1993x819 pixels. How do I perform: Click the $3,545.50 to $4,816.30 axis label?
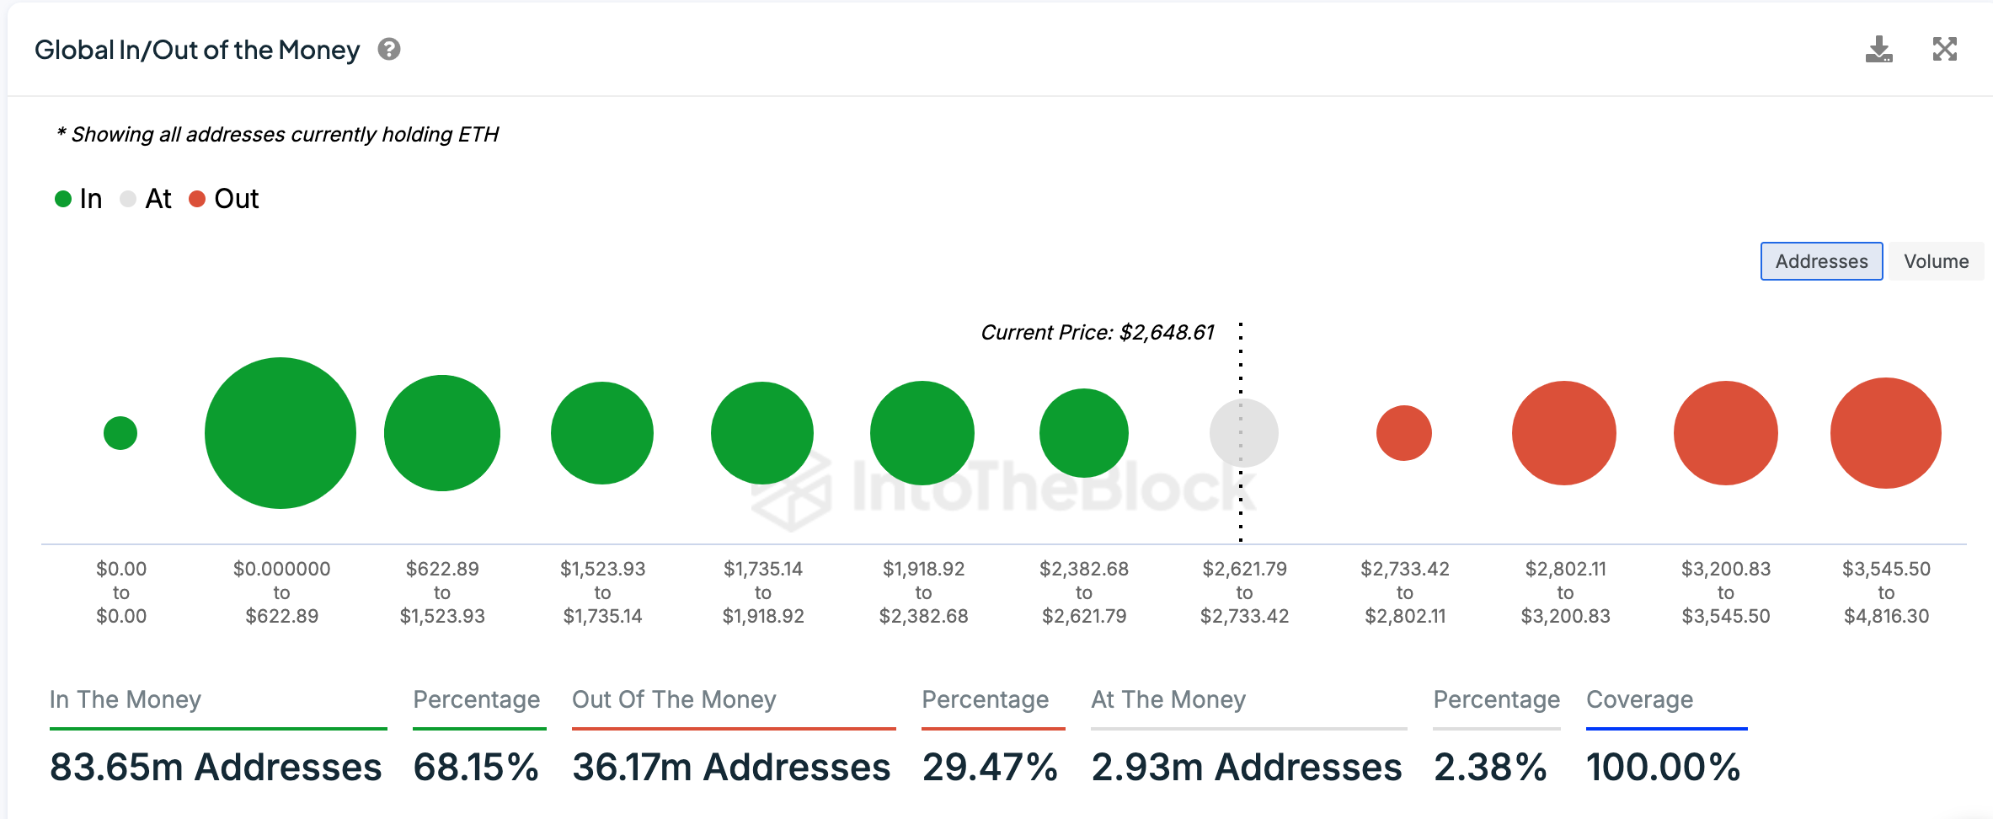pos(1886,592)
